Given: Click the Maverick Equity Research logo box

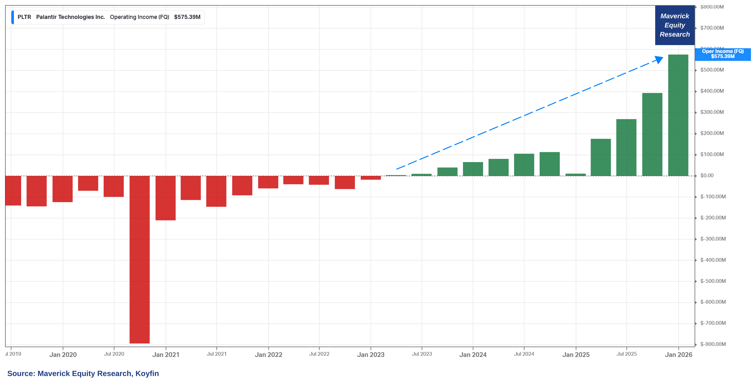Looking at the screenshot, I should 674,25.
